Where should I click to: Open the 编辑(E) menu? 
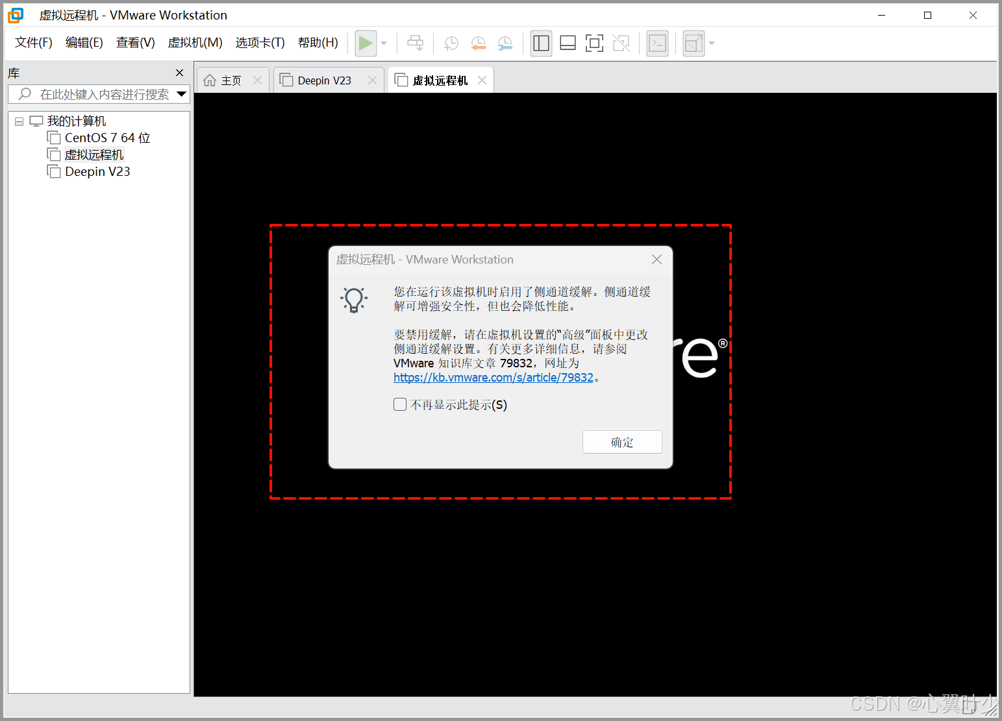point(84,43)
